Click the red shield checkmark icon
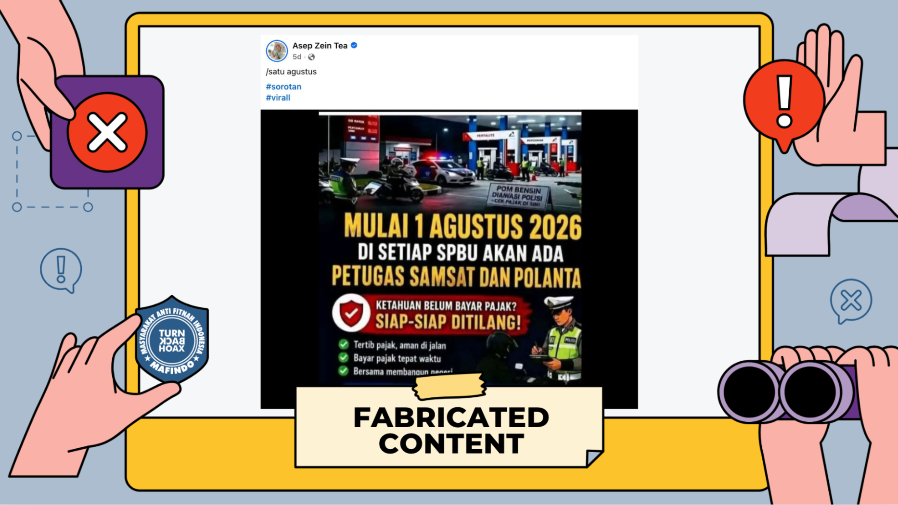This screenshot has width=898, height=505. [351, 313]
